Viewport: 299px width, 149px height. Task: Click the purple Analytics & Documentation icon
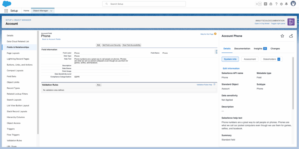tap(291, 22)
